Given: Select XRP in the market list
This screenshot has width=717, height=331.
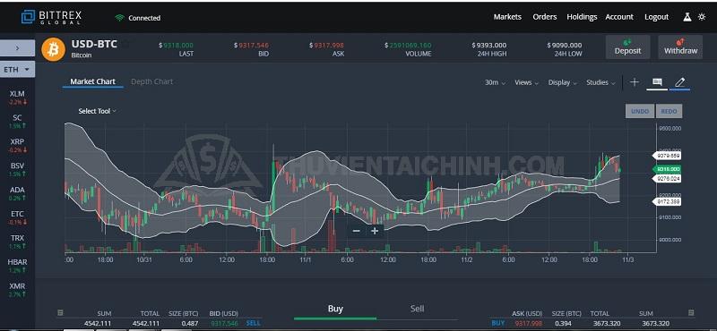Looking at the screenshot, I should 17,145.
